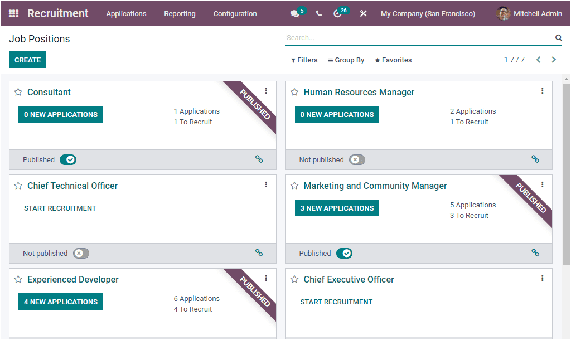571x340 pixels.
Task: Unpublish the Consultant job position
Action: click(x=68, y=159)
